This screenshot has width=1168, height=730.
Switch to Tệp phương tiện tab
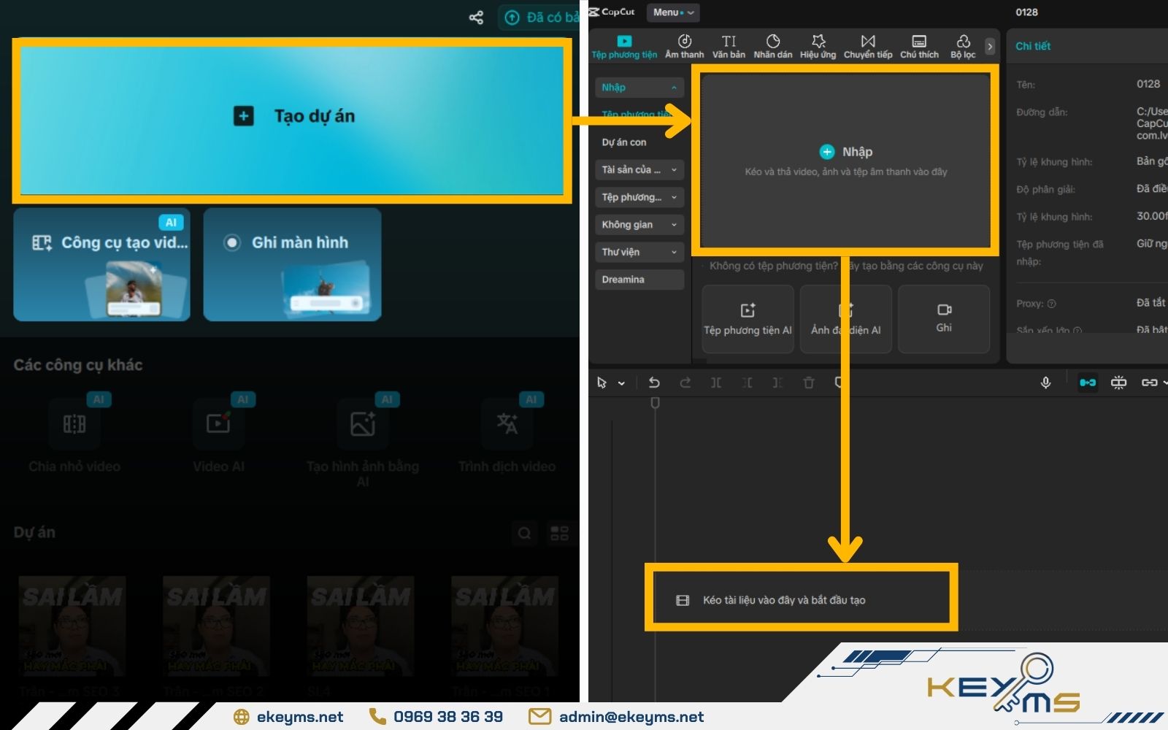click(x=624, y=46)
